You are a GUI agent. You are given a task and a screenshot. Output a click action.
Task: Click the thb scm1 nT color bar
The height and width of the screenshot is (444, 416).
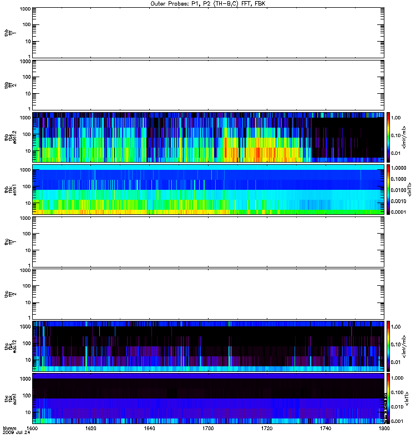coord(388,189)
